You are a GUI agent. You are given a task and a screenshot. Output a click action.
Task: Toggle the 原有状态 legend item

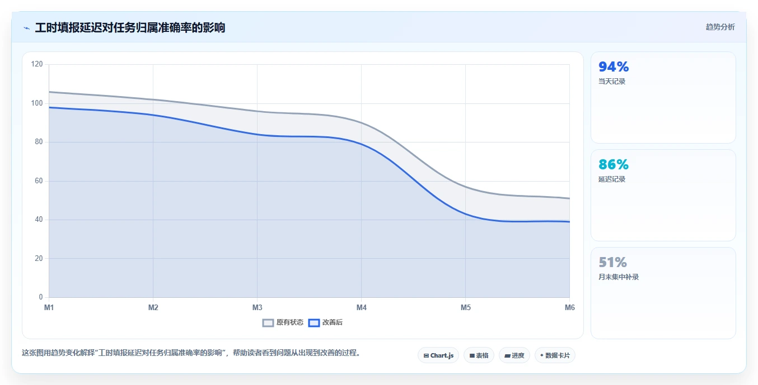(283, 322)
